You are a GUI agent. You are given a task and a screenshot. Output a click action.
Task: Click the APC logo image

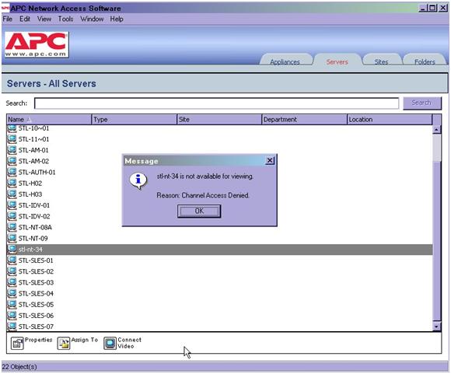pos(37,44)
